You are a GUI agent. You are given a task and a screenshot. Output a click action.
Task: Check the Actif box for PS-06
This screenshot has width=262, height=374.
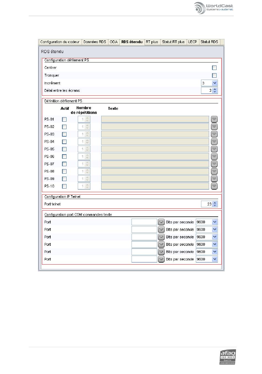pos(64,157)
